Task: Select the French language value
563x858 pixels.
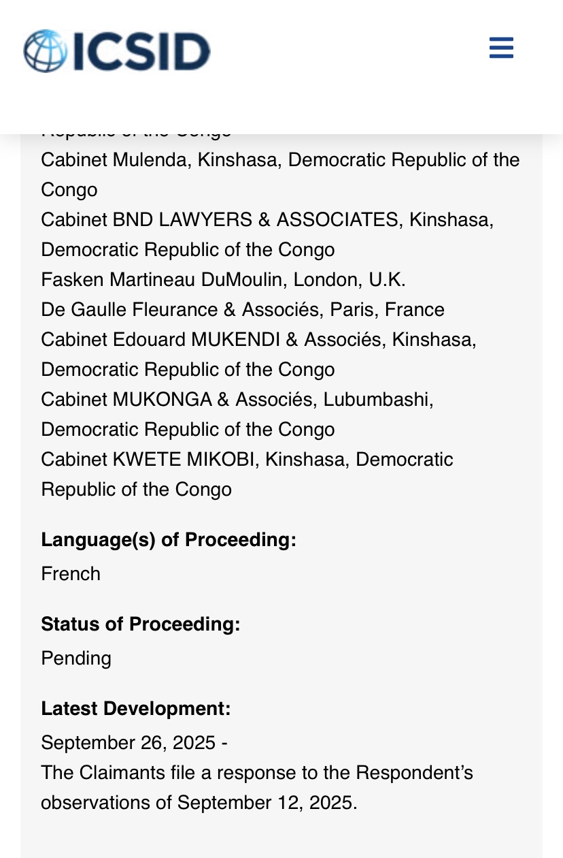Action: (71, 574)
